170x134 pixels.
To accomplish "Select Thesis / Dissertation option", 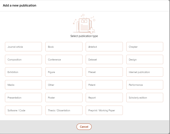I will point(64,110).
